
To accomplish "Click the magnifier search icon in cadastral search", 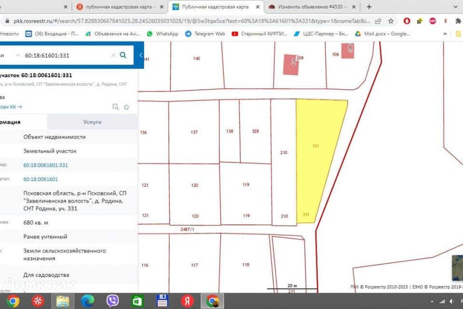I will [123, 55].
